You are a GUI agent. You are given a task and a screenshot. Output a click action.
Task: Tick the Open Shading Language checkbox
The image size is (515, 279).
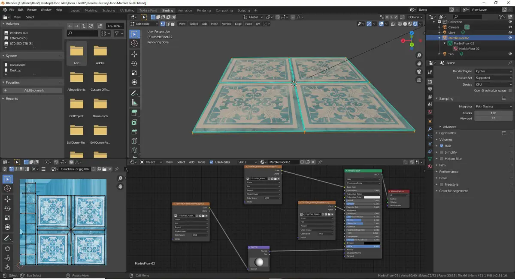[510, 90]
